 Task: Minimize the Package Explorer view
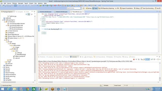pyautogui.click(x=32, y=12)
